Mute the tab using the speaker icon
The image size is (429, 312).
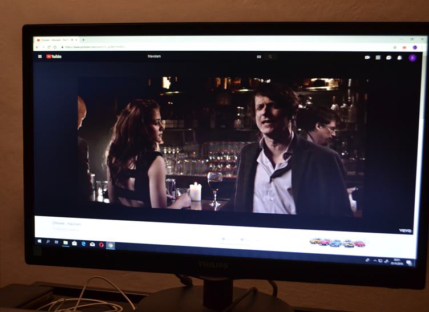click(x=72, y=40)
